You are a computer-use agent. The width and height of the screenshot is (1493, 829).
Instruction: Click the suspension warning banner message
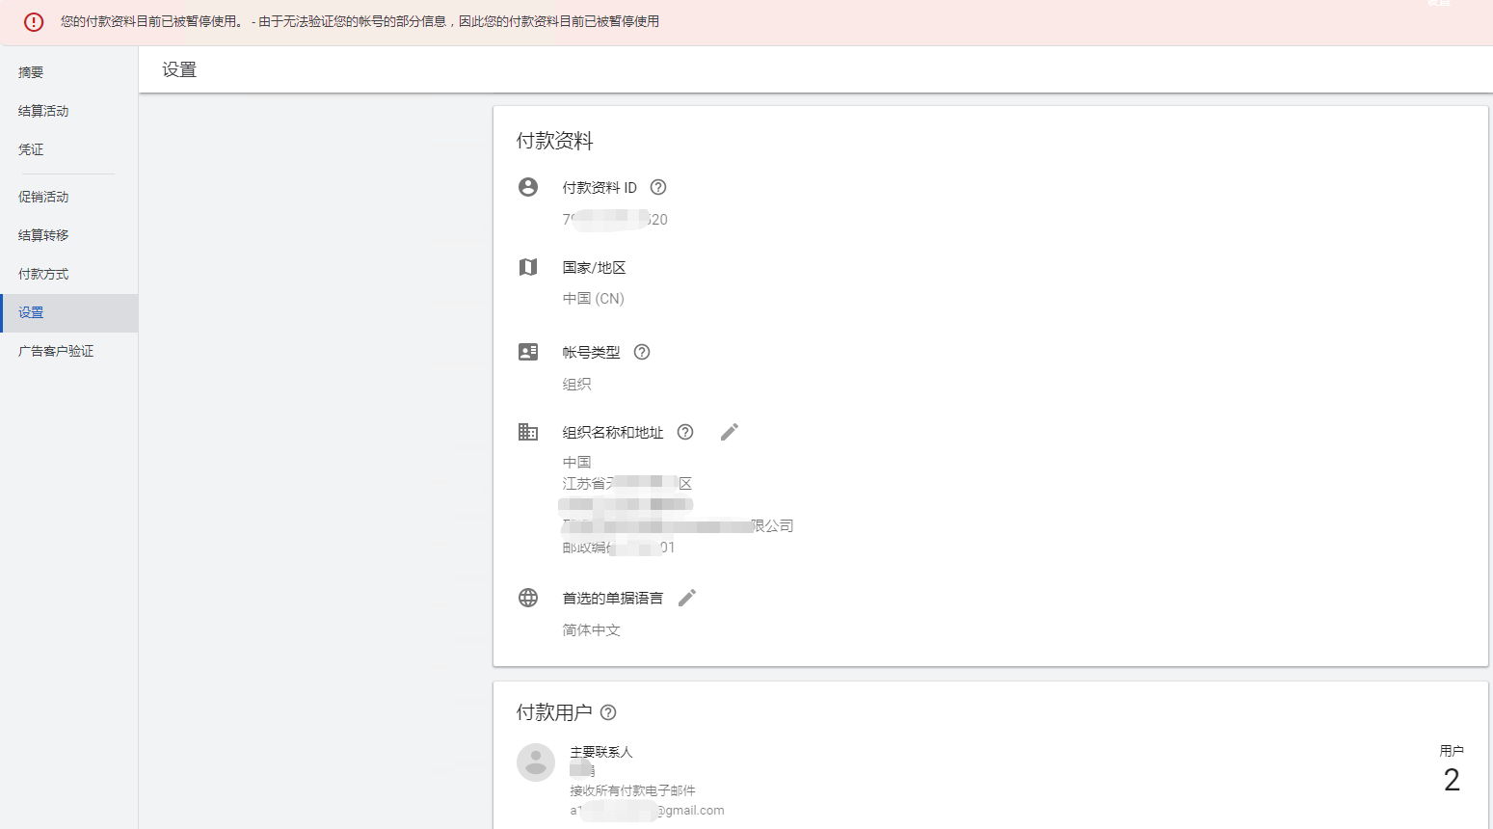(x=360, y=21)
